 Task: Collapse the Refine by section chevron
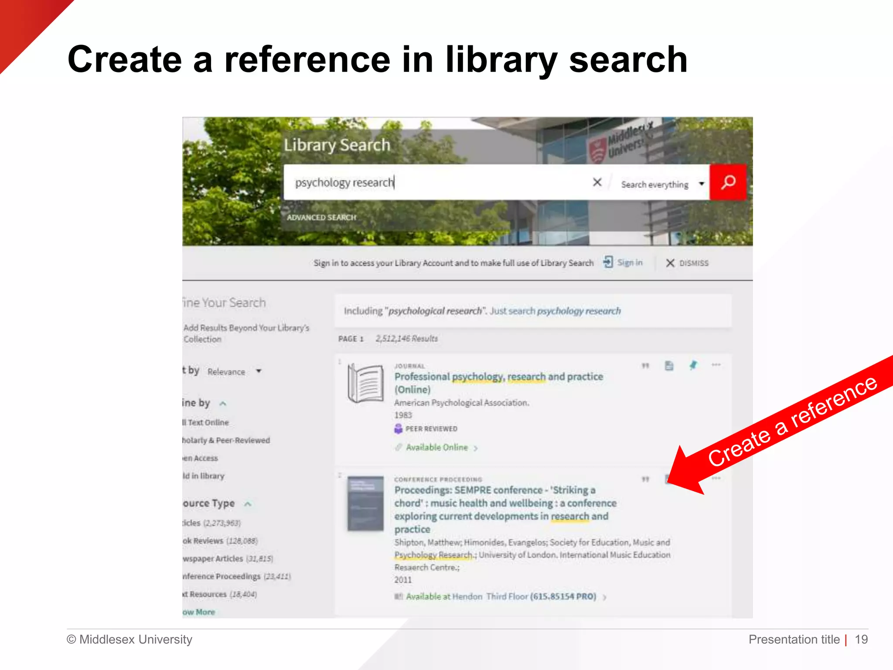click(223, 403)
